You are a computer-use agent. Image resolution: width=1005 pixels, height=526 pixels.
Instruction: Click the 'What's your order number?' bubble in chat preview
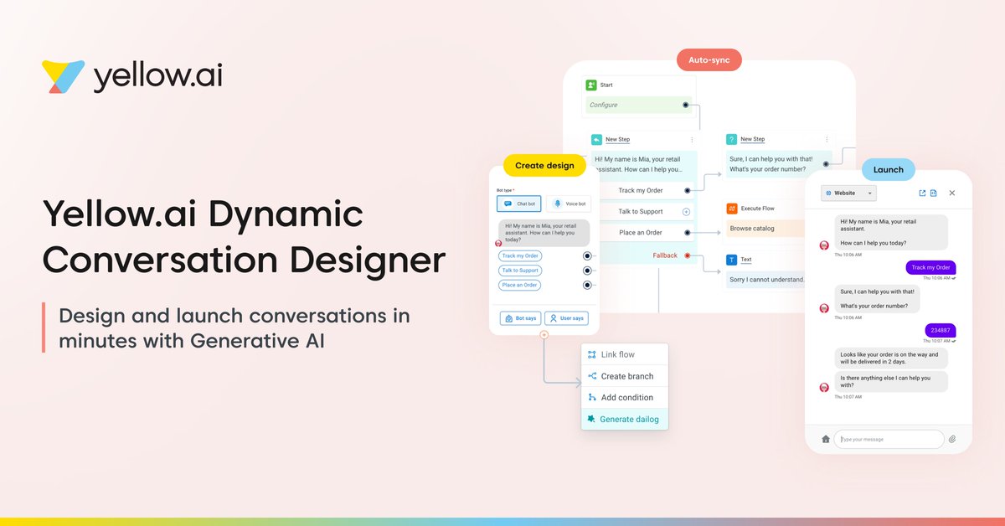pos(877,299)
